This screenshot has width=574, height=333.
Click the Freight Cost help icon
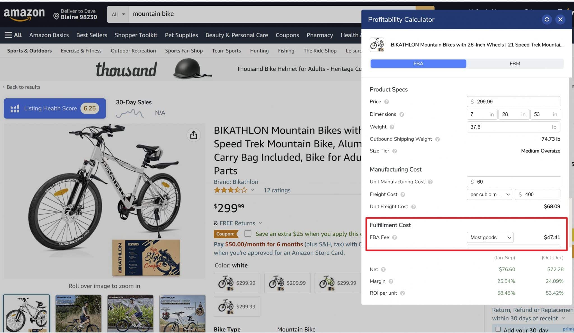pyautogui.click(x=403, y=195)
